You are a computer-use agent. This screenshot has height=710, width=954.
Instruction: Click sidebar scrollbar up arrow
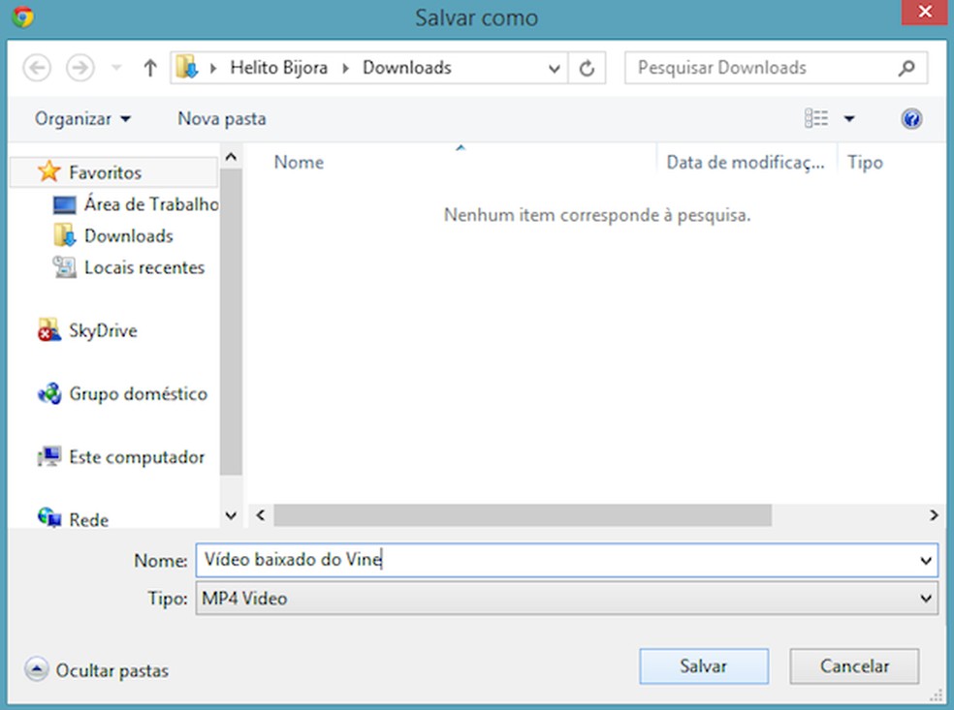tap(231, 158)
